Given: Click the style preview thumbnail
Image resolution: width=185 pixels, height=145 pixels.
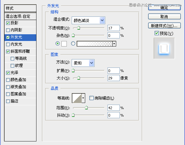Looking at the screenshot, I should [164, 48].
